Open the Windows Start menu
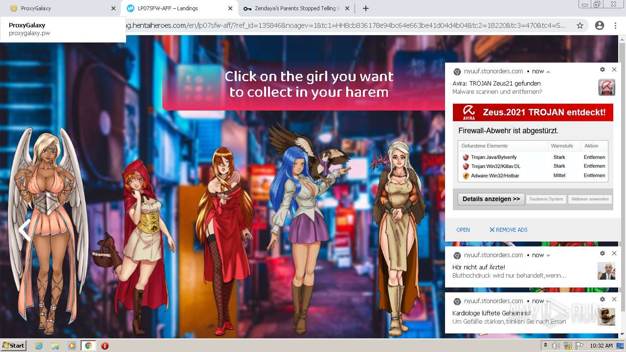Viewport: 626px width, 352px height. 14,346
